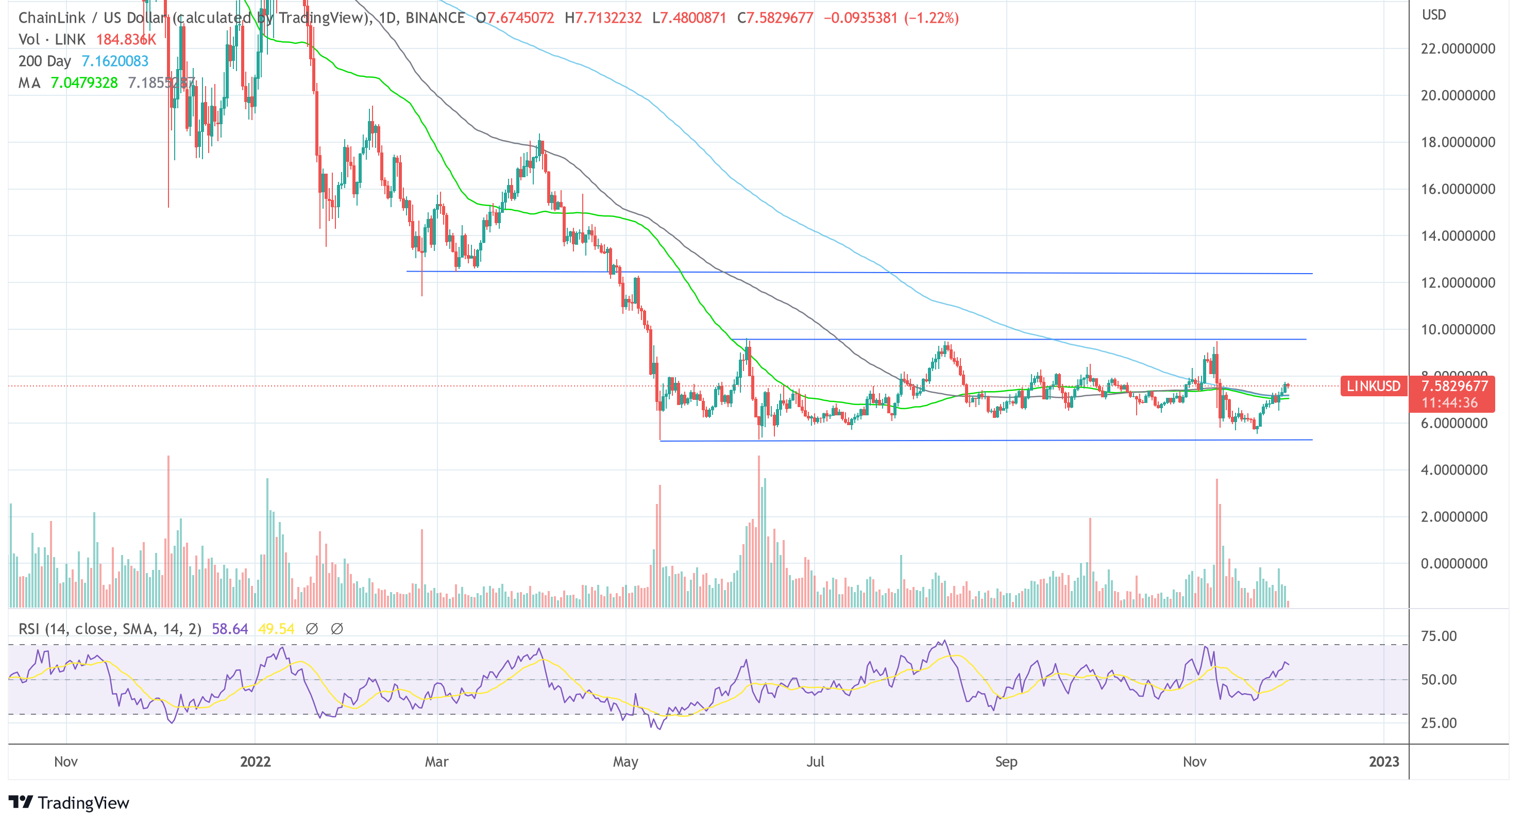Click the bar countdown timer 11:44:36
1522x825 pixels.
tap(1449, 403)
